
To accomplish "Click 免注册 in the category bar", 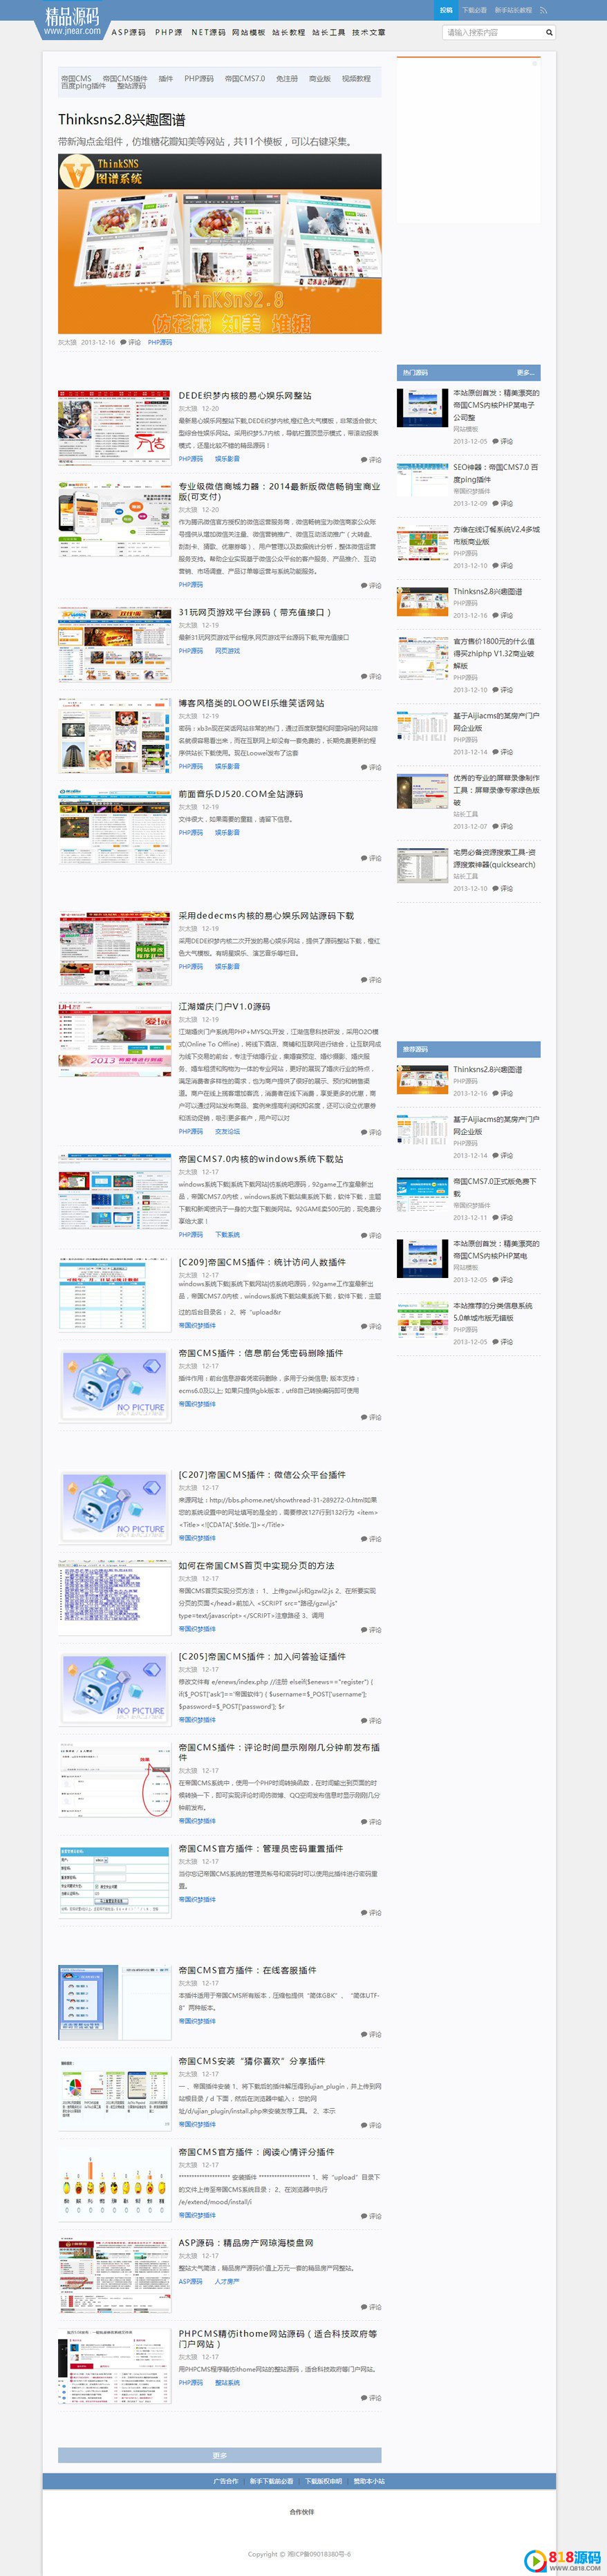I will click(287, 78).
